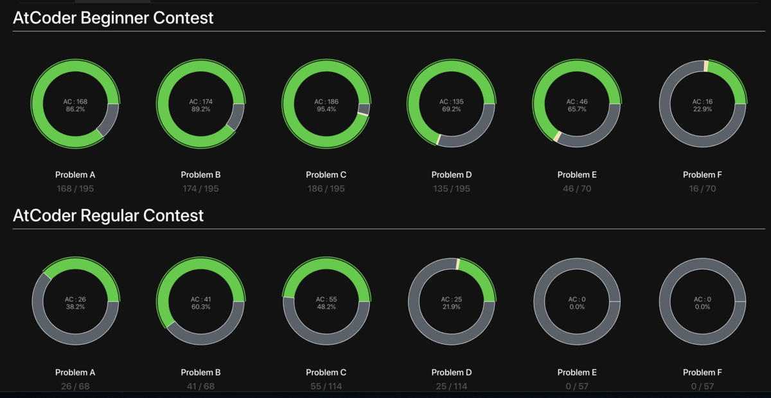The image size is (771, 398).
Task: Click the ABC Problem D 69.2% chart
Action: (x=452, y=104)
